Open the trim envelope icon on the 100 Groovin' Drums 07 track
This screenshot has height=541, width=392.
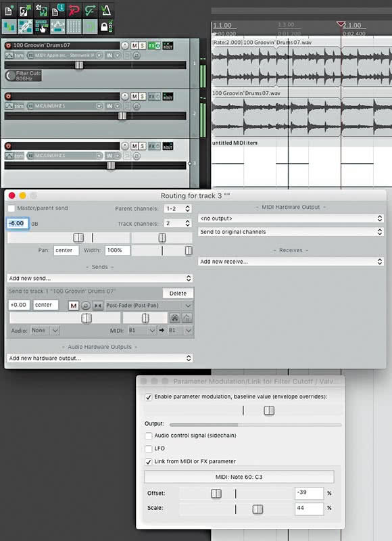point(9,55)
